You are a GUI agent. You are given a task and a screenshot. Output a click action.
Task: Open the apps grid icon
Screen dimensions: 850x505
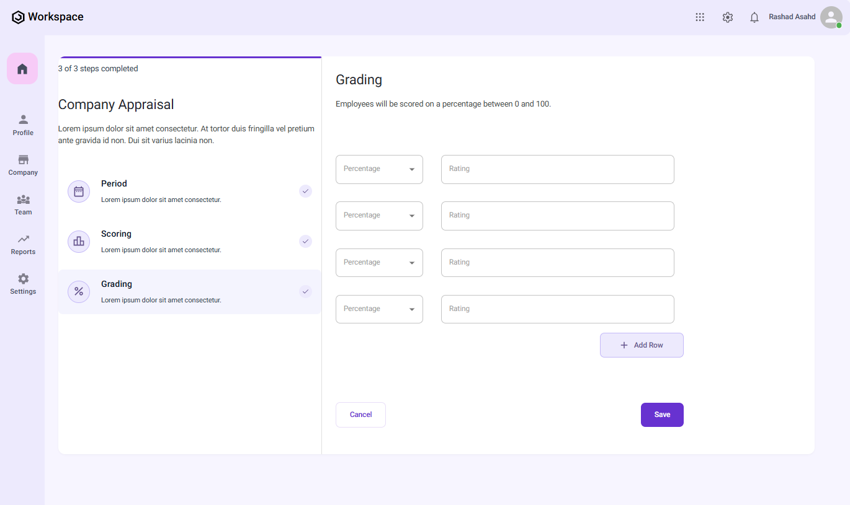tap(700, 17)
